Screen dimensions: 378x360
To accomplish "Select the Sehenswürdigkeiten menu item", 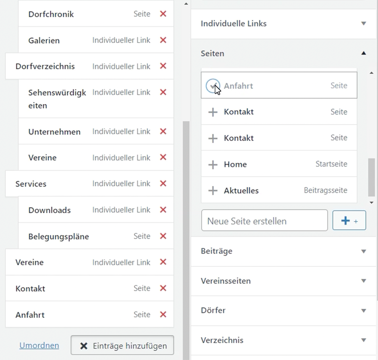I will pos(57,99).
